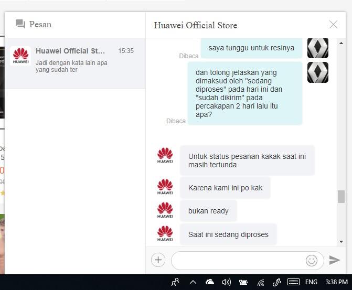Click the user avatar beside 'saya tunggu untuk resinya'
The height and width of the screenshot is (290, 352).
point(318,48)
